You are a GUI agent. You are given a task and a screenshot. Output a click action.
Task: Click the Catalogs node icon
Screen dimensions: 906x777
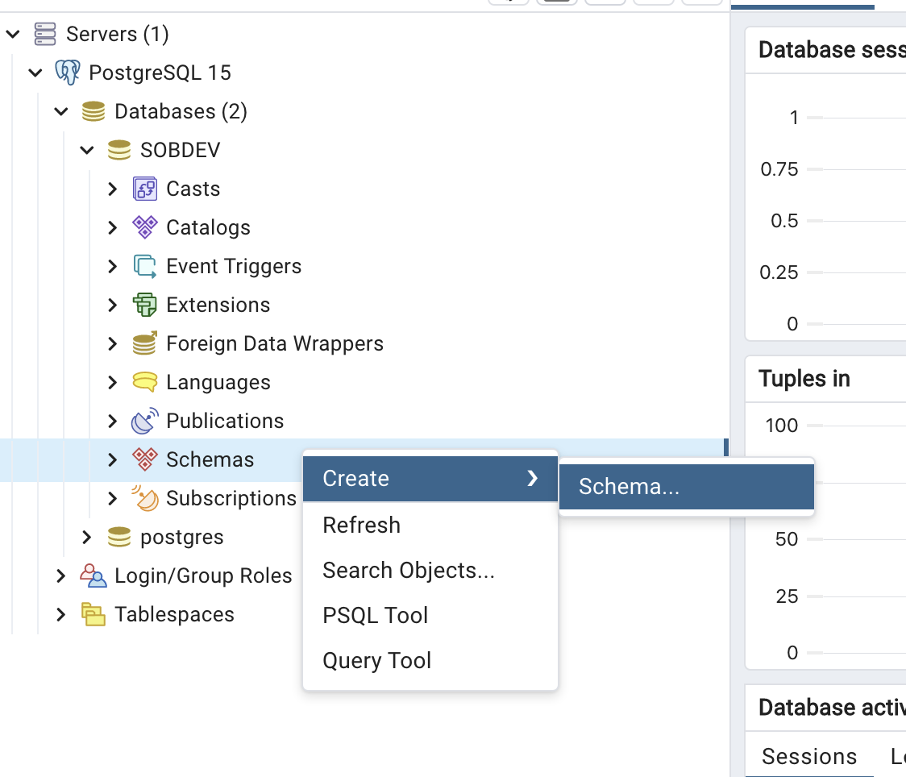coord(144,227)
